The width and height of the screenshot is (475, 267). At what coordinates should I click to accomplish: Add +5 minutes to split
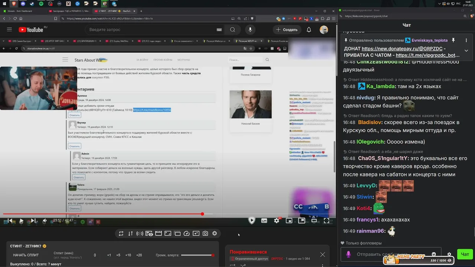click(x=118, y=255)
